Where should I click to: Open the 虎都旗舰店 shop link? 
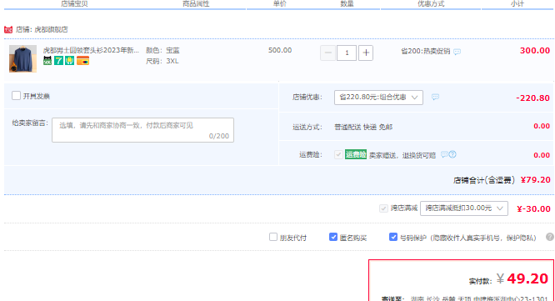(51, 29)
